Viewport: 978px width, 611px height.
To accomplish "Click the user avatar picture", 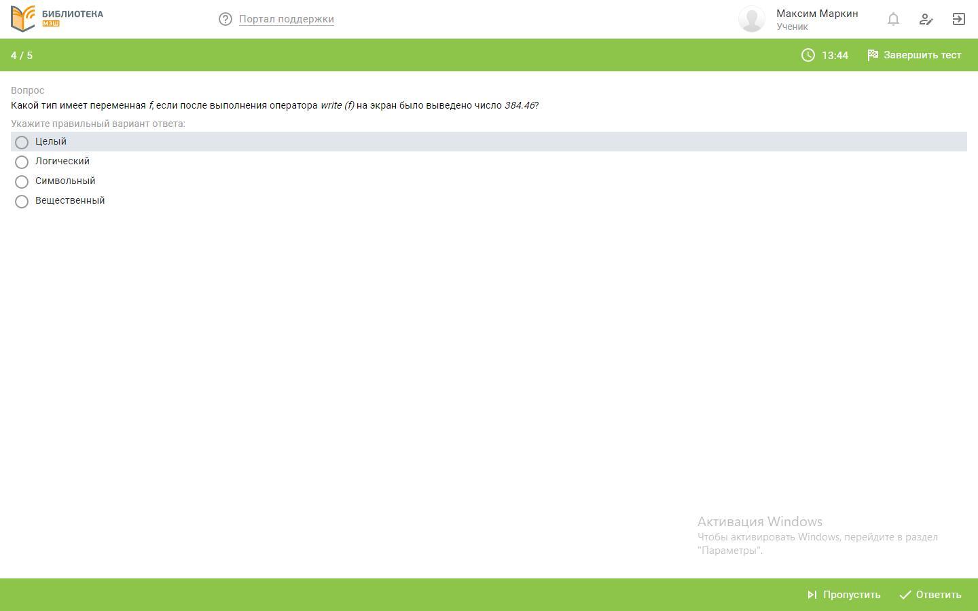I will pyautogui.click(x=752, y=19).
